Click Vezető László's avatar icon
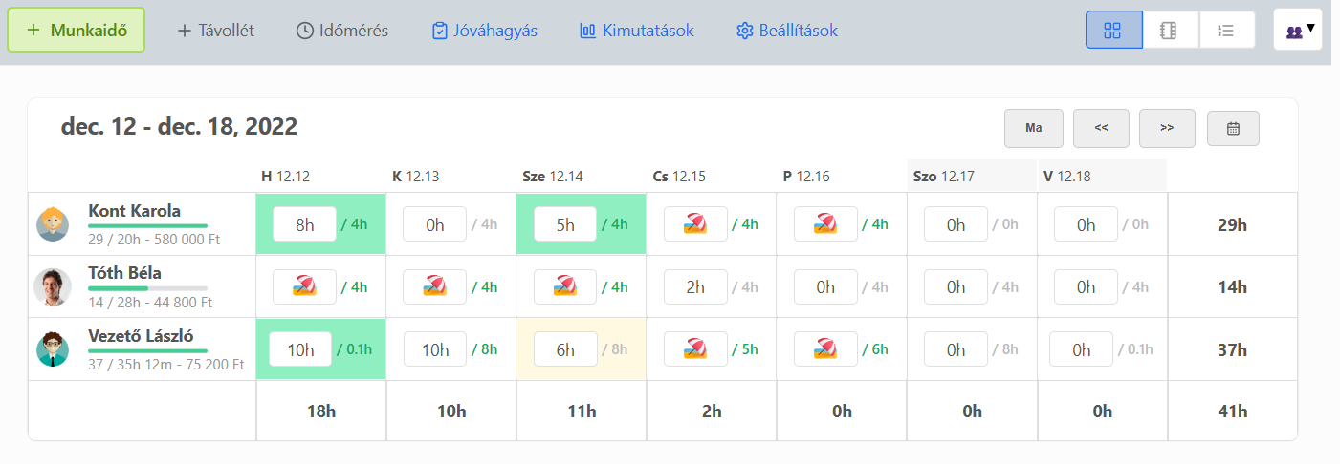The height and width of the screenshot is (464, 1340). tap(53, 349)
